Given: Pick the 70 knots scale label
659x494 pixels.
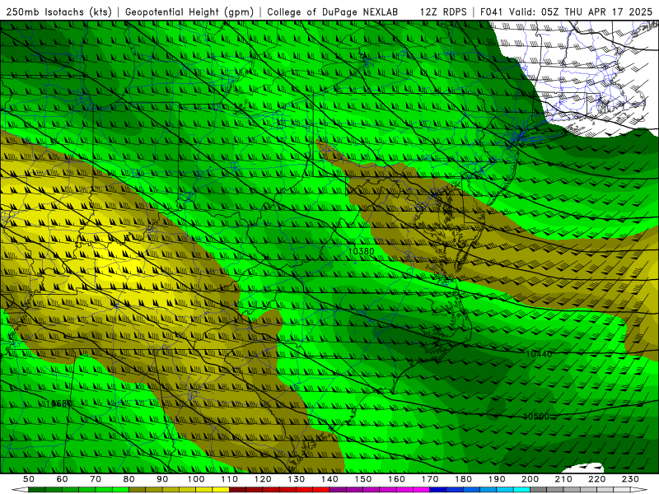Looking at the screenshot, I should 96,479.
